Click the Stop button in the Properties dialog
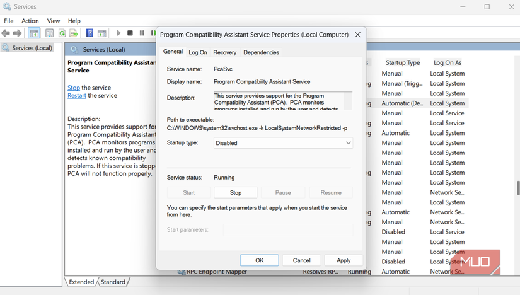 pyautogui.click(x=236, y=192)
